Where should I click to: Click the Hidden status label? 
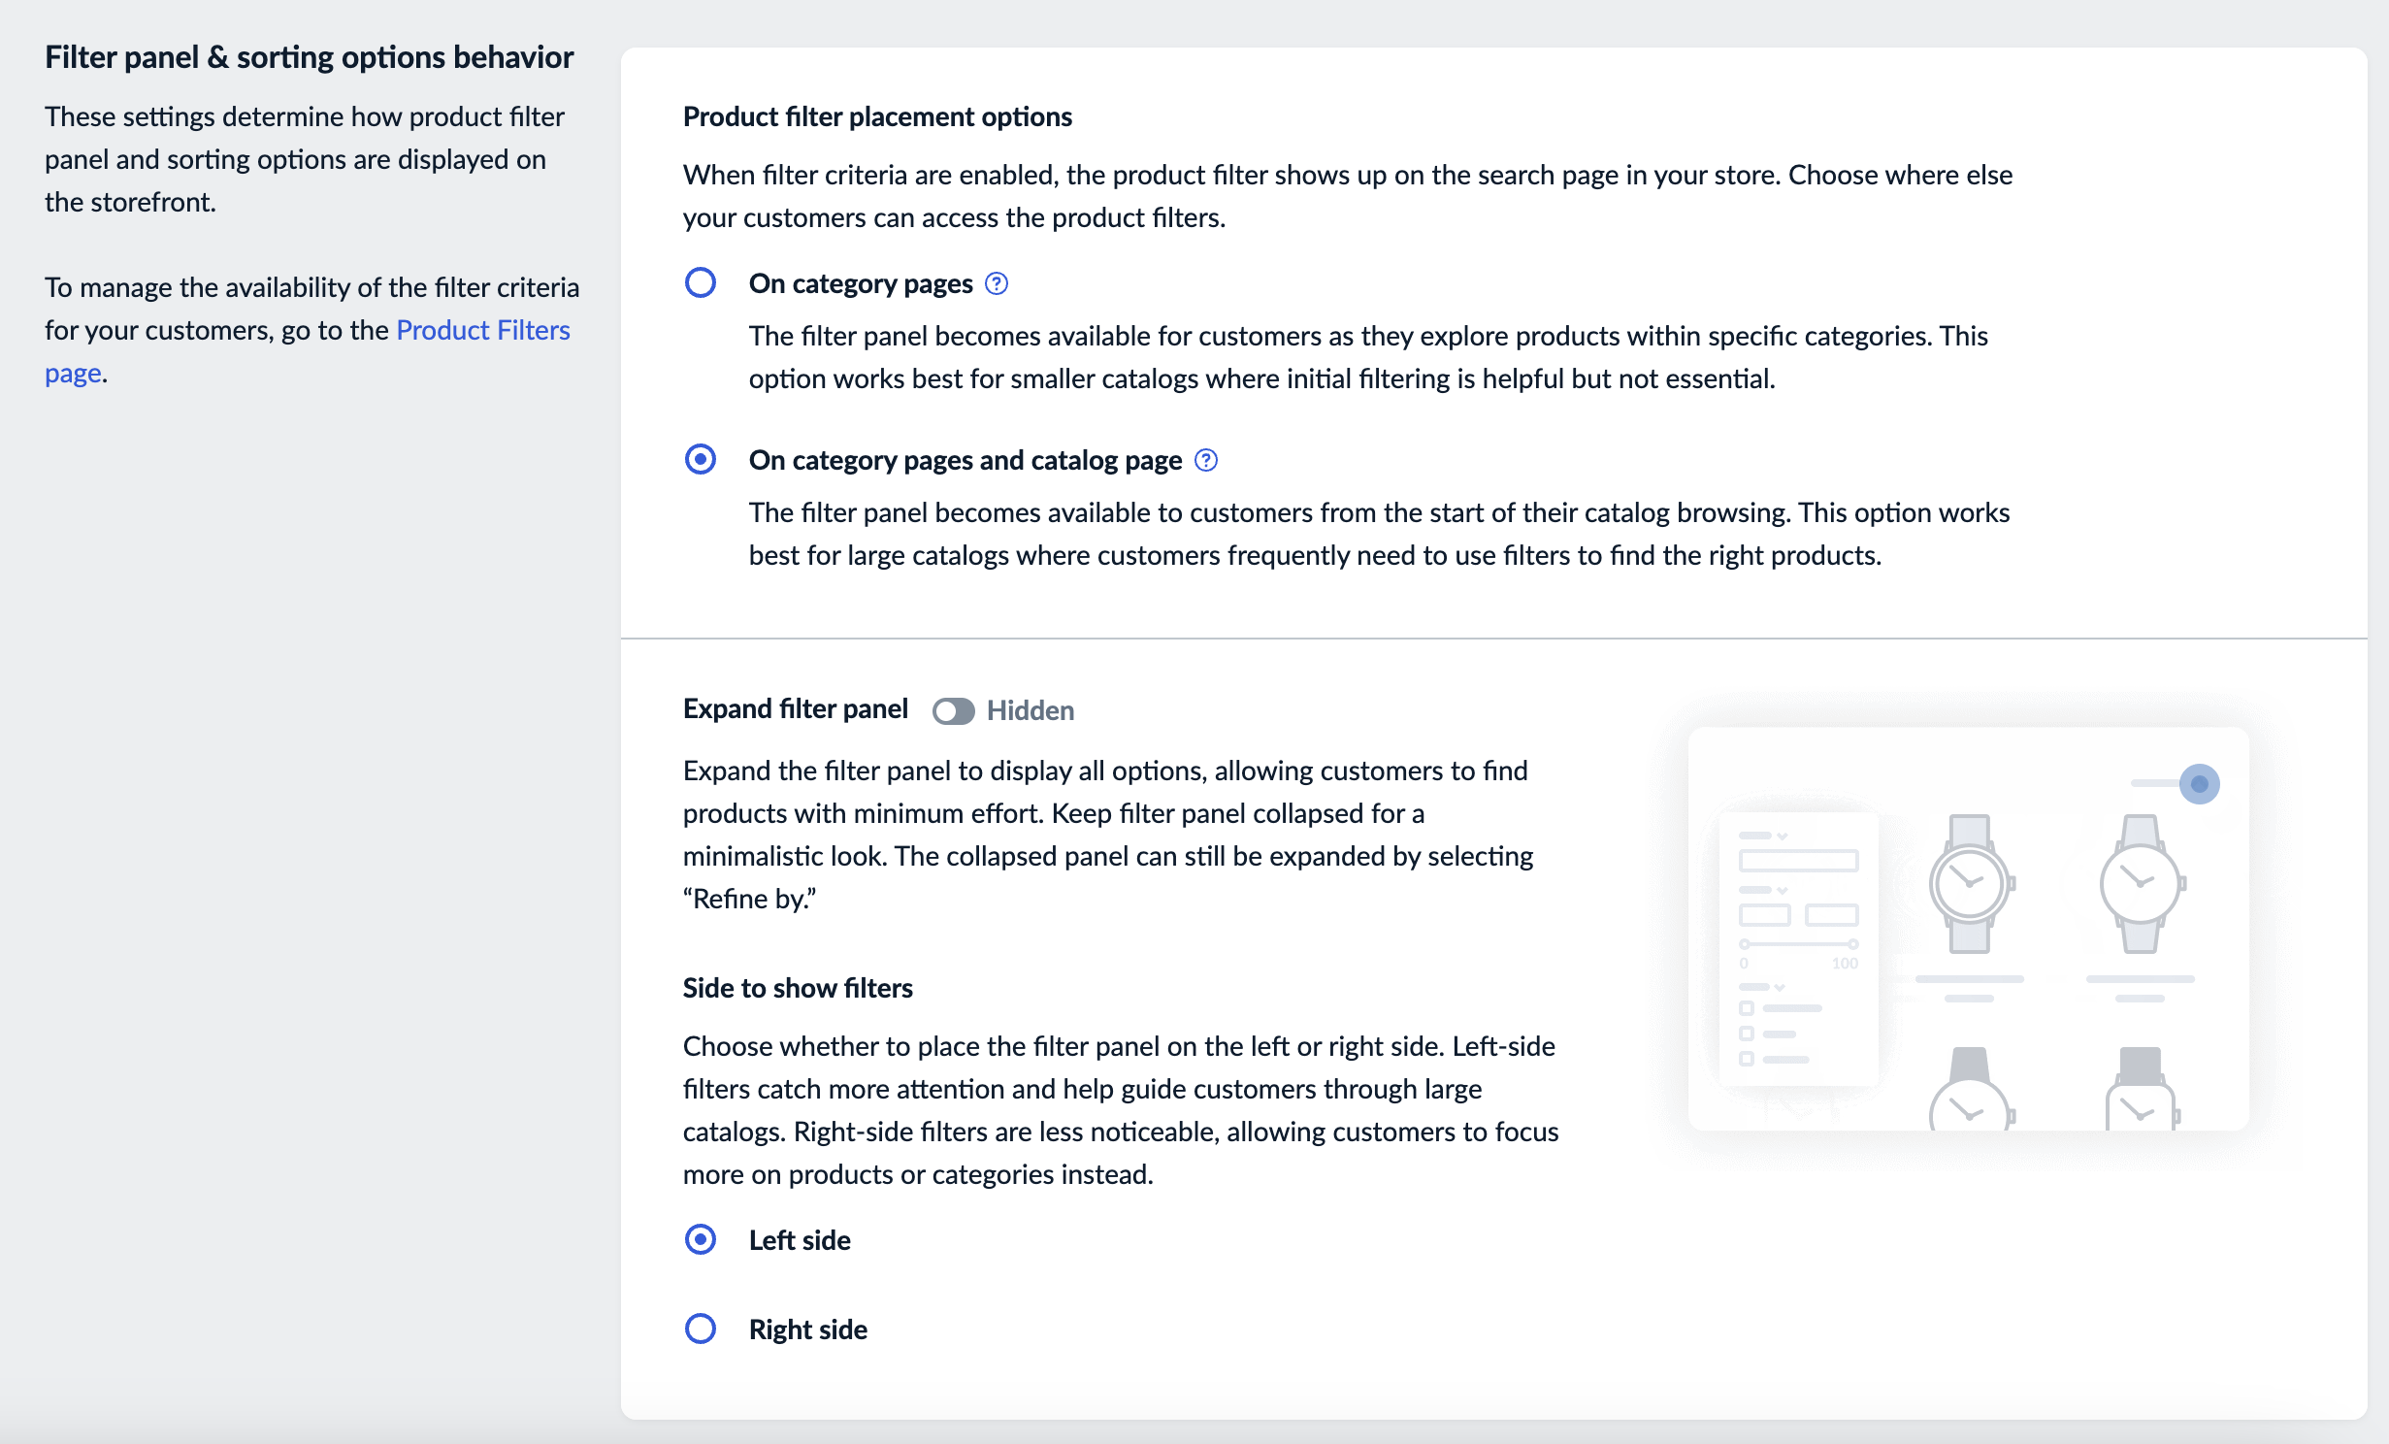(1030, 711)
